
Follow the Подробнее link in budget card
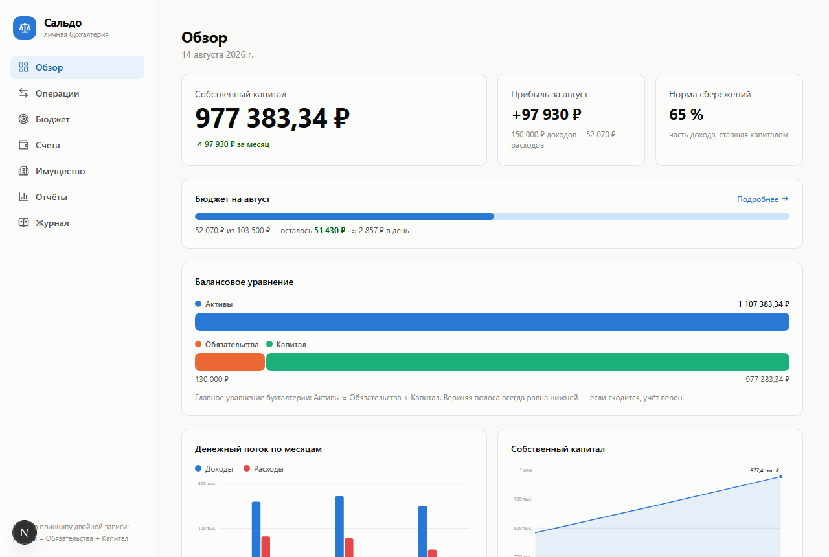[x=763, y=199]
